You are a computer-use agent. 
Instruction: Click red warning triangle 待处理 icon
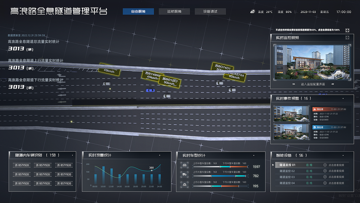coord(315,109)
